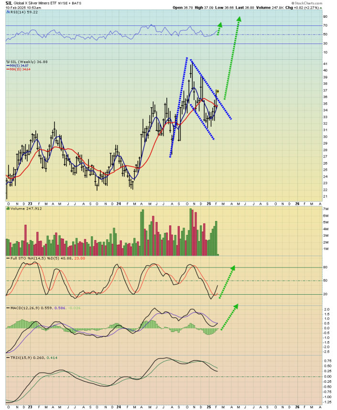
Task: Open the StockCharts.com copyright link
Action: pyautogui.click(x=307, y=3)
